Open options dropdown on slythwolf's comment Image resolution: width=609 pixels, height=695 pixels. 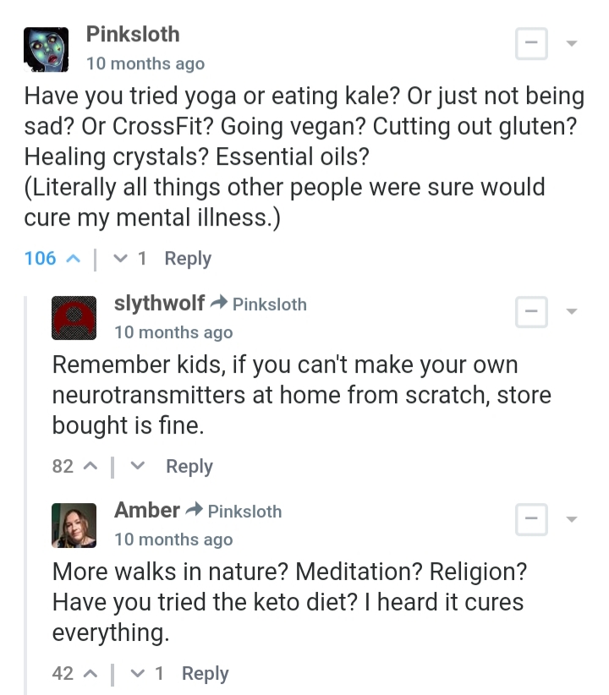(572, 311)
